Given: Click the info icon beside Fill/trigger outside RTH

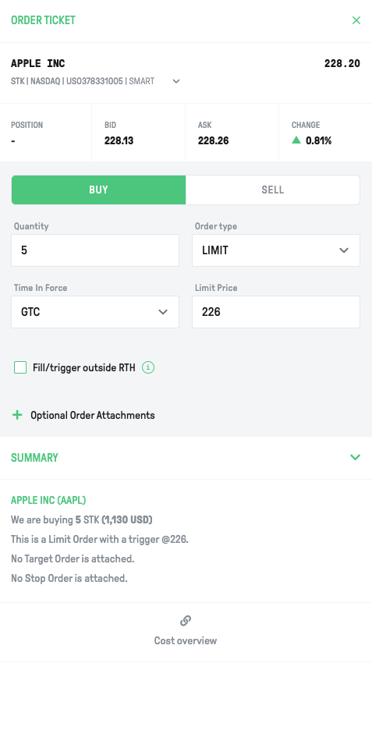Looking at the screenshot, I should coord(148,368).
